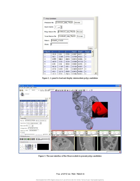
Task: Open the Window menu in Slicer window
Action: tap(28, 88)
